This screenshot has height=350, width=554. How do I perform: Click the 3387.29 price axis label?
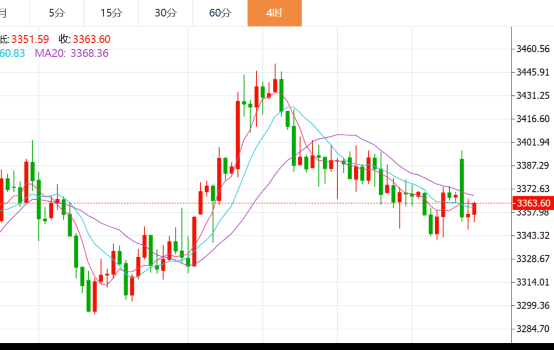tap(533, 165)
